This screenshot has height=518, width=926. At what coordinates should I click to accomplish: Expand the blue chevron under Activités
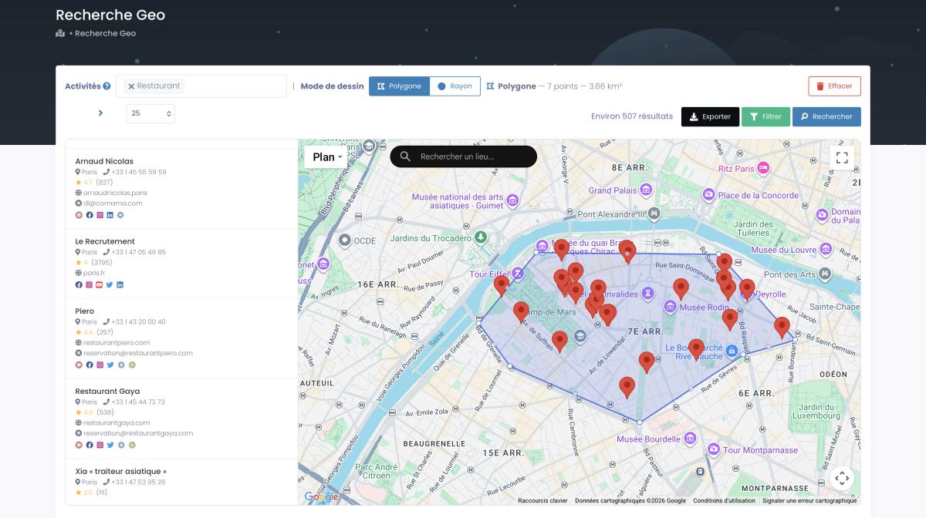tap(100, 113)
